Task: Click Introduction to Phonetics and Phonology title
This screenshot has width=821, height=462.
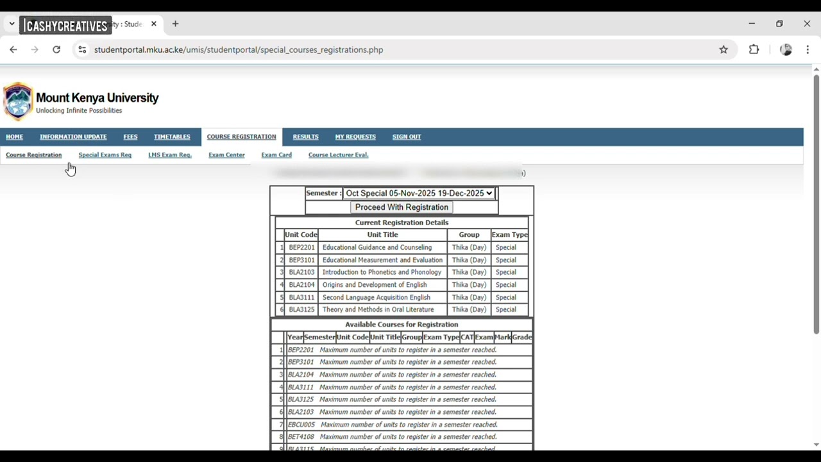Action: (x=382, y=272)
